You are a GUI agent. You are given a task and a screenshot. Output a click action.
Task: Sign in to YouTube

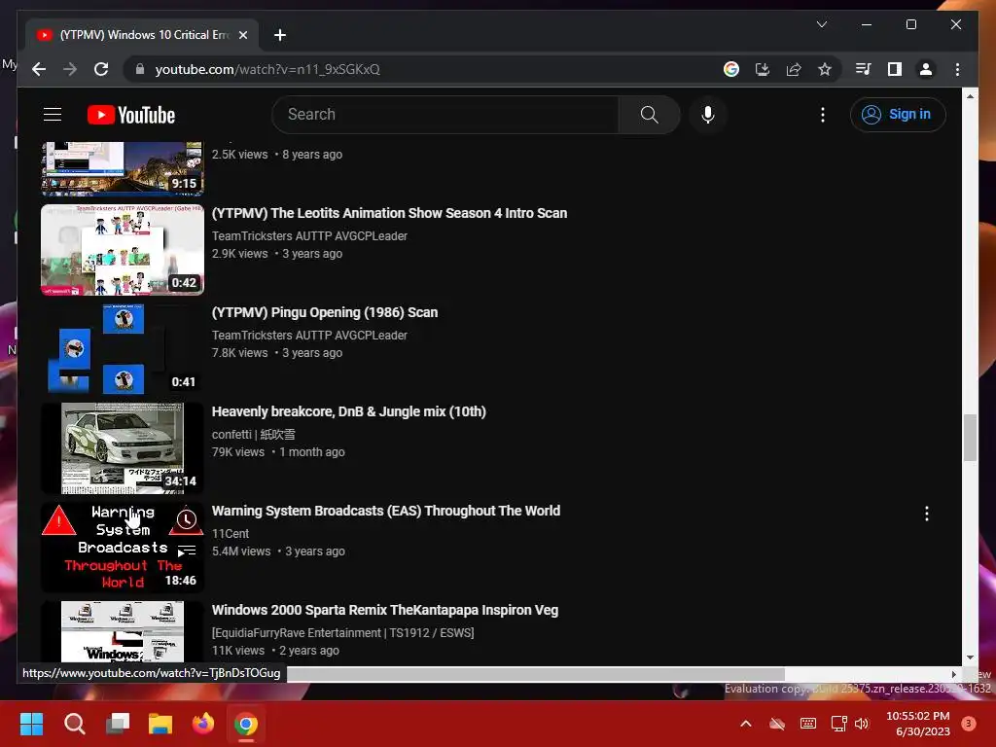[897, 115]
